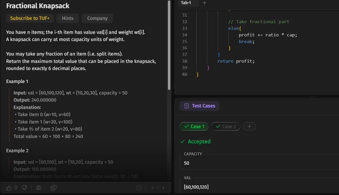Open the discussion icon beside the bug icon
The height and width of the screenshot is (195, 339).
54,188
